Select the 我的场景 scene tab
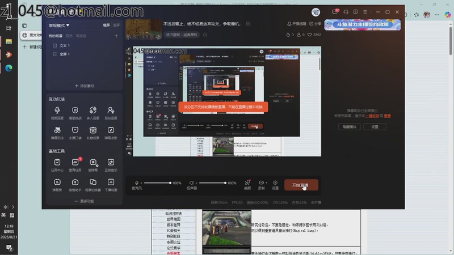454x255 pixels. [x=55, y=36]
